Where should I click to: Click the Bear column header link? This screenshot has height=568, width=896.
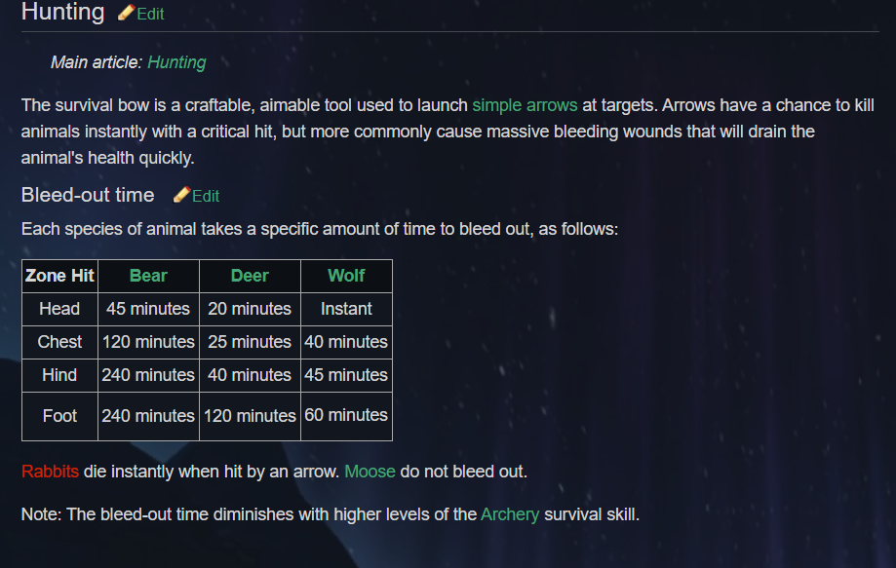point(148,276)
